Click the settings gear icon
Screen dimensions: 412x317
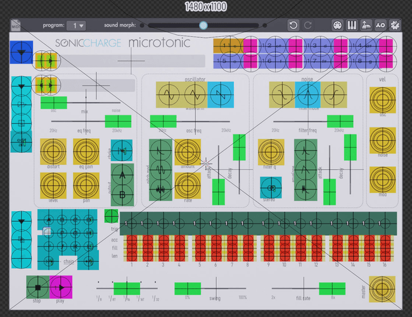click(395, 25)
